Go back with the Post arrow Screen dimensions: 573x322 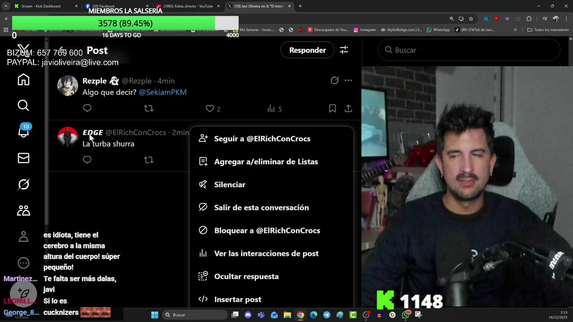pos(62,50)
